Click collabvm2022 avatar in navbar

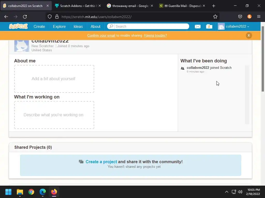[x=221, y=27]
